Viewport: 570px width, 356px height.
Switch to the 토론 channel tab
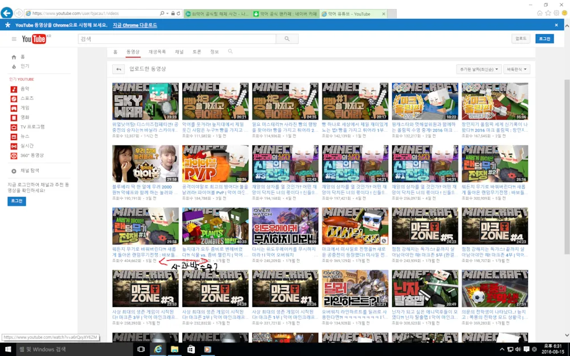(197, 52)
